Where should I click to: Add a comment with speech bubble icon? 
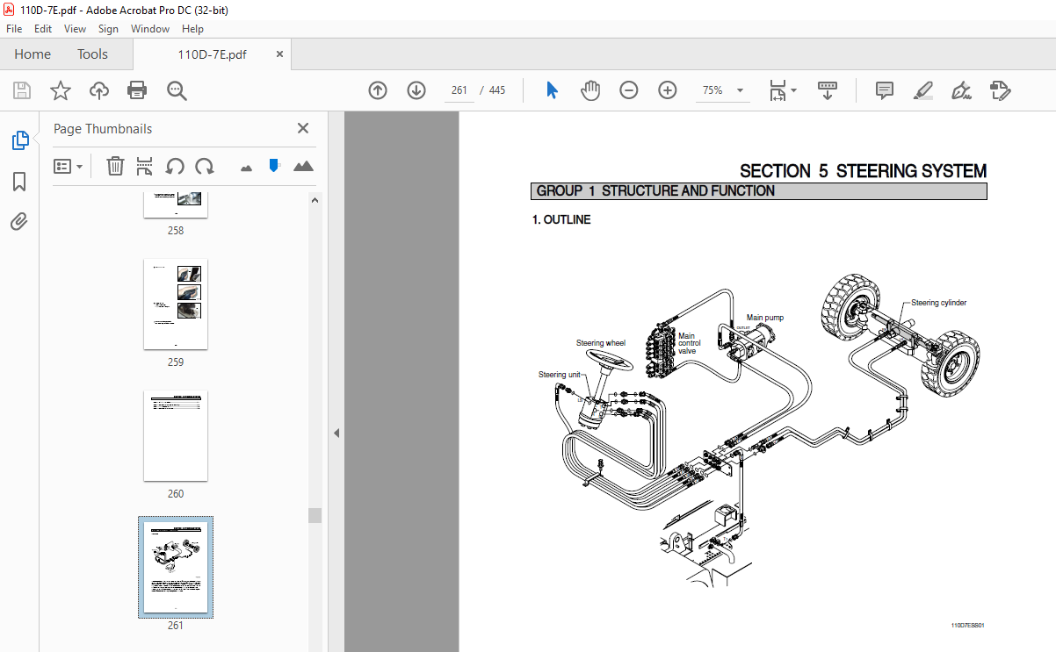click(885, 90)
